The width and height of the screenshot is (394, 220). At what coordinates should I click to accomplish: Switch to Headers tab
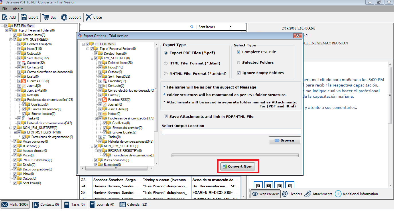[x=292, y=194]
